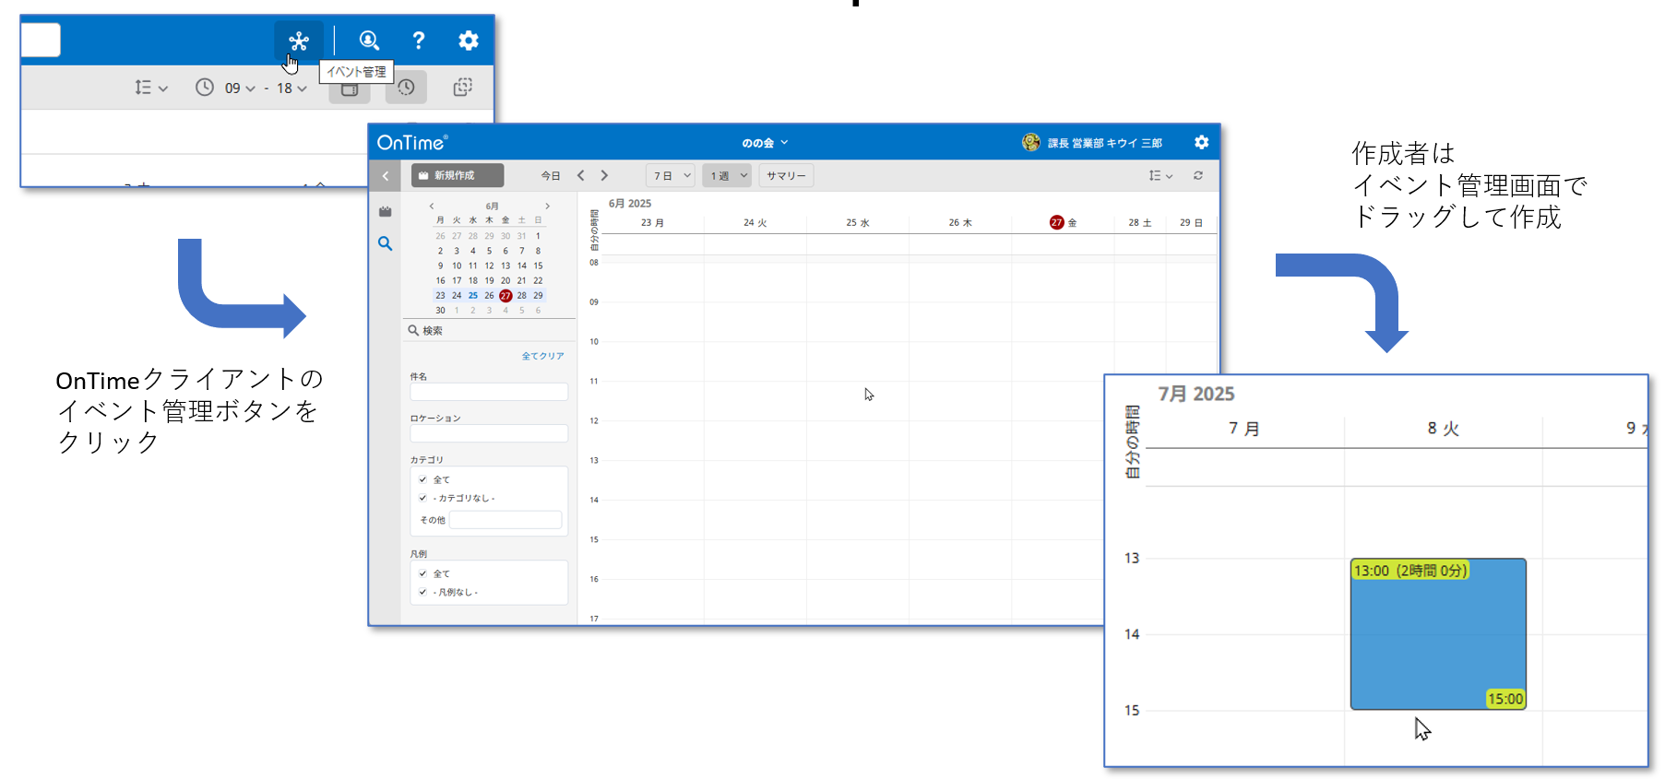Click the calendar icon in left sidebar
This screenshot has height=779, width=1665.
[x=385, y=212]
